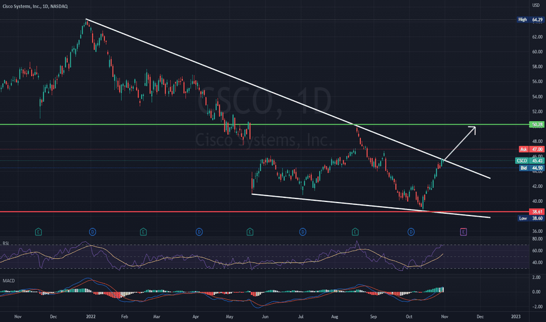
Task: Click the Cisco Systems, Inc. chart title
Action: click(x=35, y=6)
